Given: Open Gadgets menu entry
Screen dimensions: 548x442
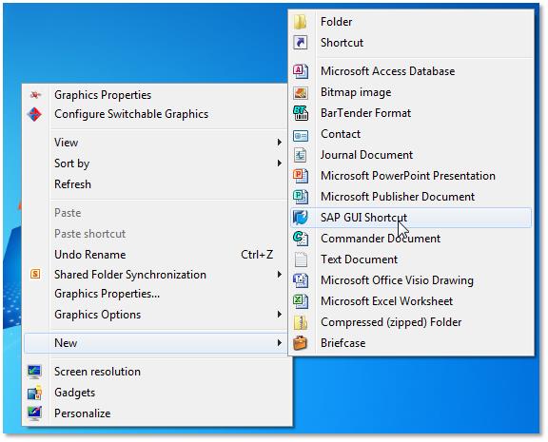Looking at the screenshot, I should click(75, 393).
